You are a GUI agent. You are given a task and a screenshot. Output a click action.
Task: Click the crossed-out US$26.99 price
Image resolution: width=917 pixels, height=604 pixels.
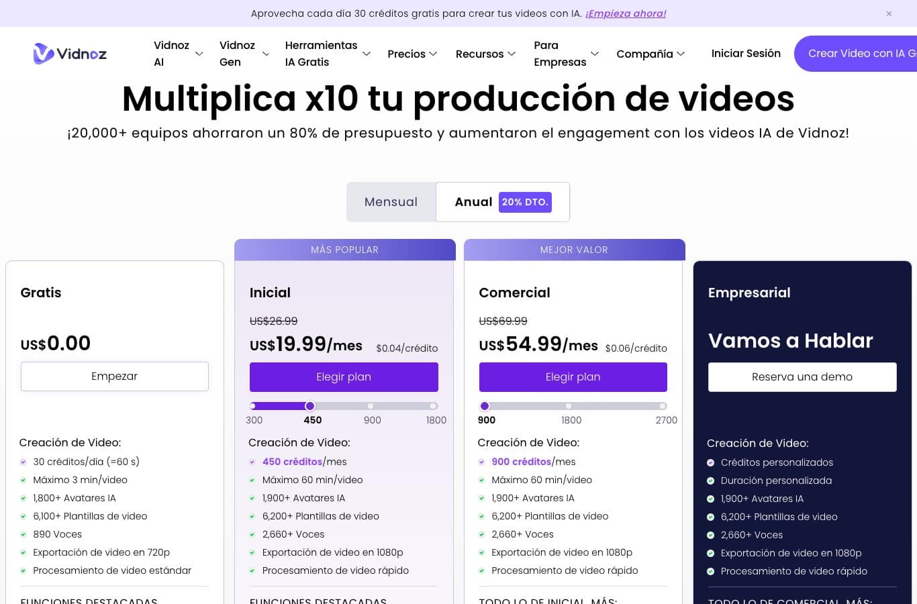coord(273,321)
